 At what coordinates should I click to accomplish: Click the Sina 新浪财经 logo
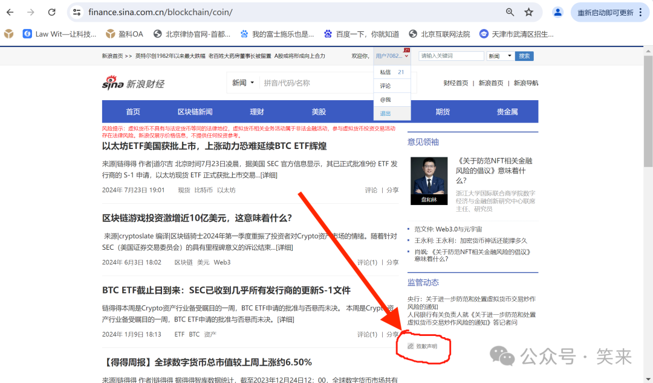[133, 83]
